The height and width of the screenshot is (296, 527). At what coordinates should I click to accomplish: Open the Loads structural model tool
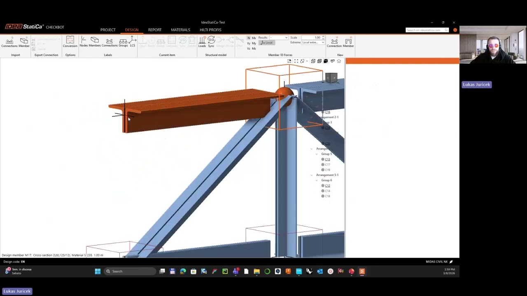(x=202, y=42)
